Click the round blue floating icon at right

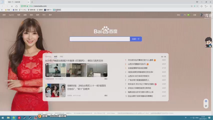click(206, 101)
